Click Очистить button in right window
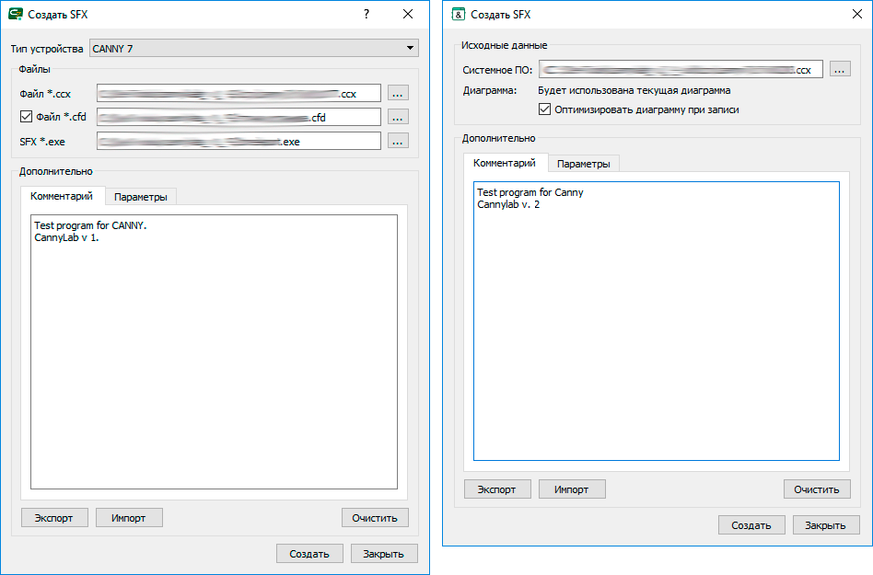This screenshot has height=575, width=873. tap(817, 489)
